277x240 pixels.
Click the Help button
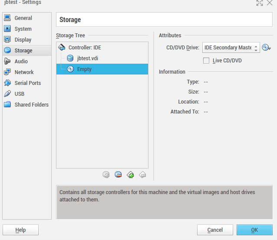point(21,230)
